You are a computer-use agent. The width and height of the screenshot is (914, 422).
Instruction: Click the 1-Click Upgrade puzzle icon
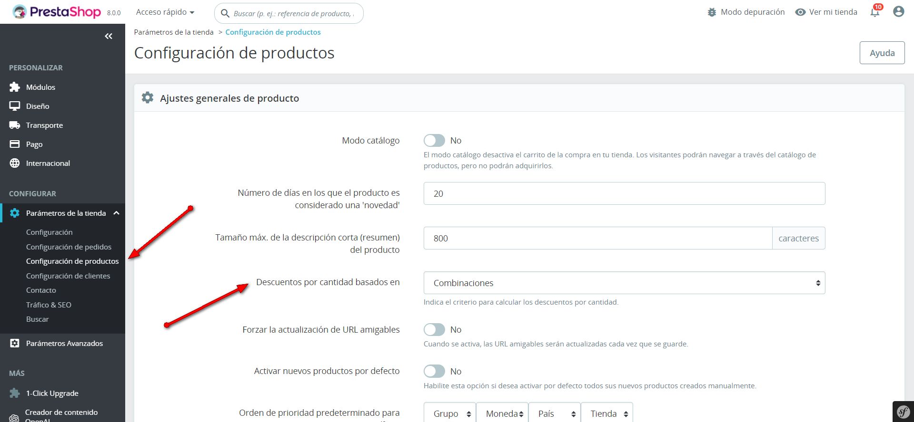(x=15, y=393)
